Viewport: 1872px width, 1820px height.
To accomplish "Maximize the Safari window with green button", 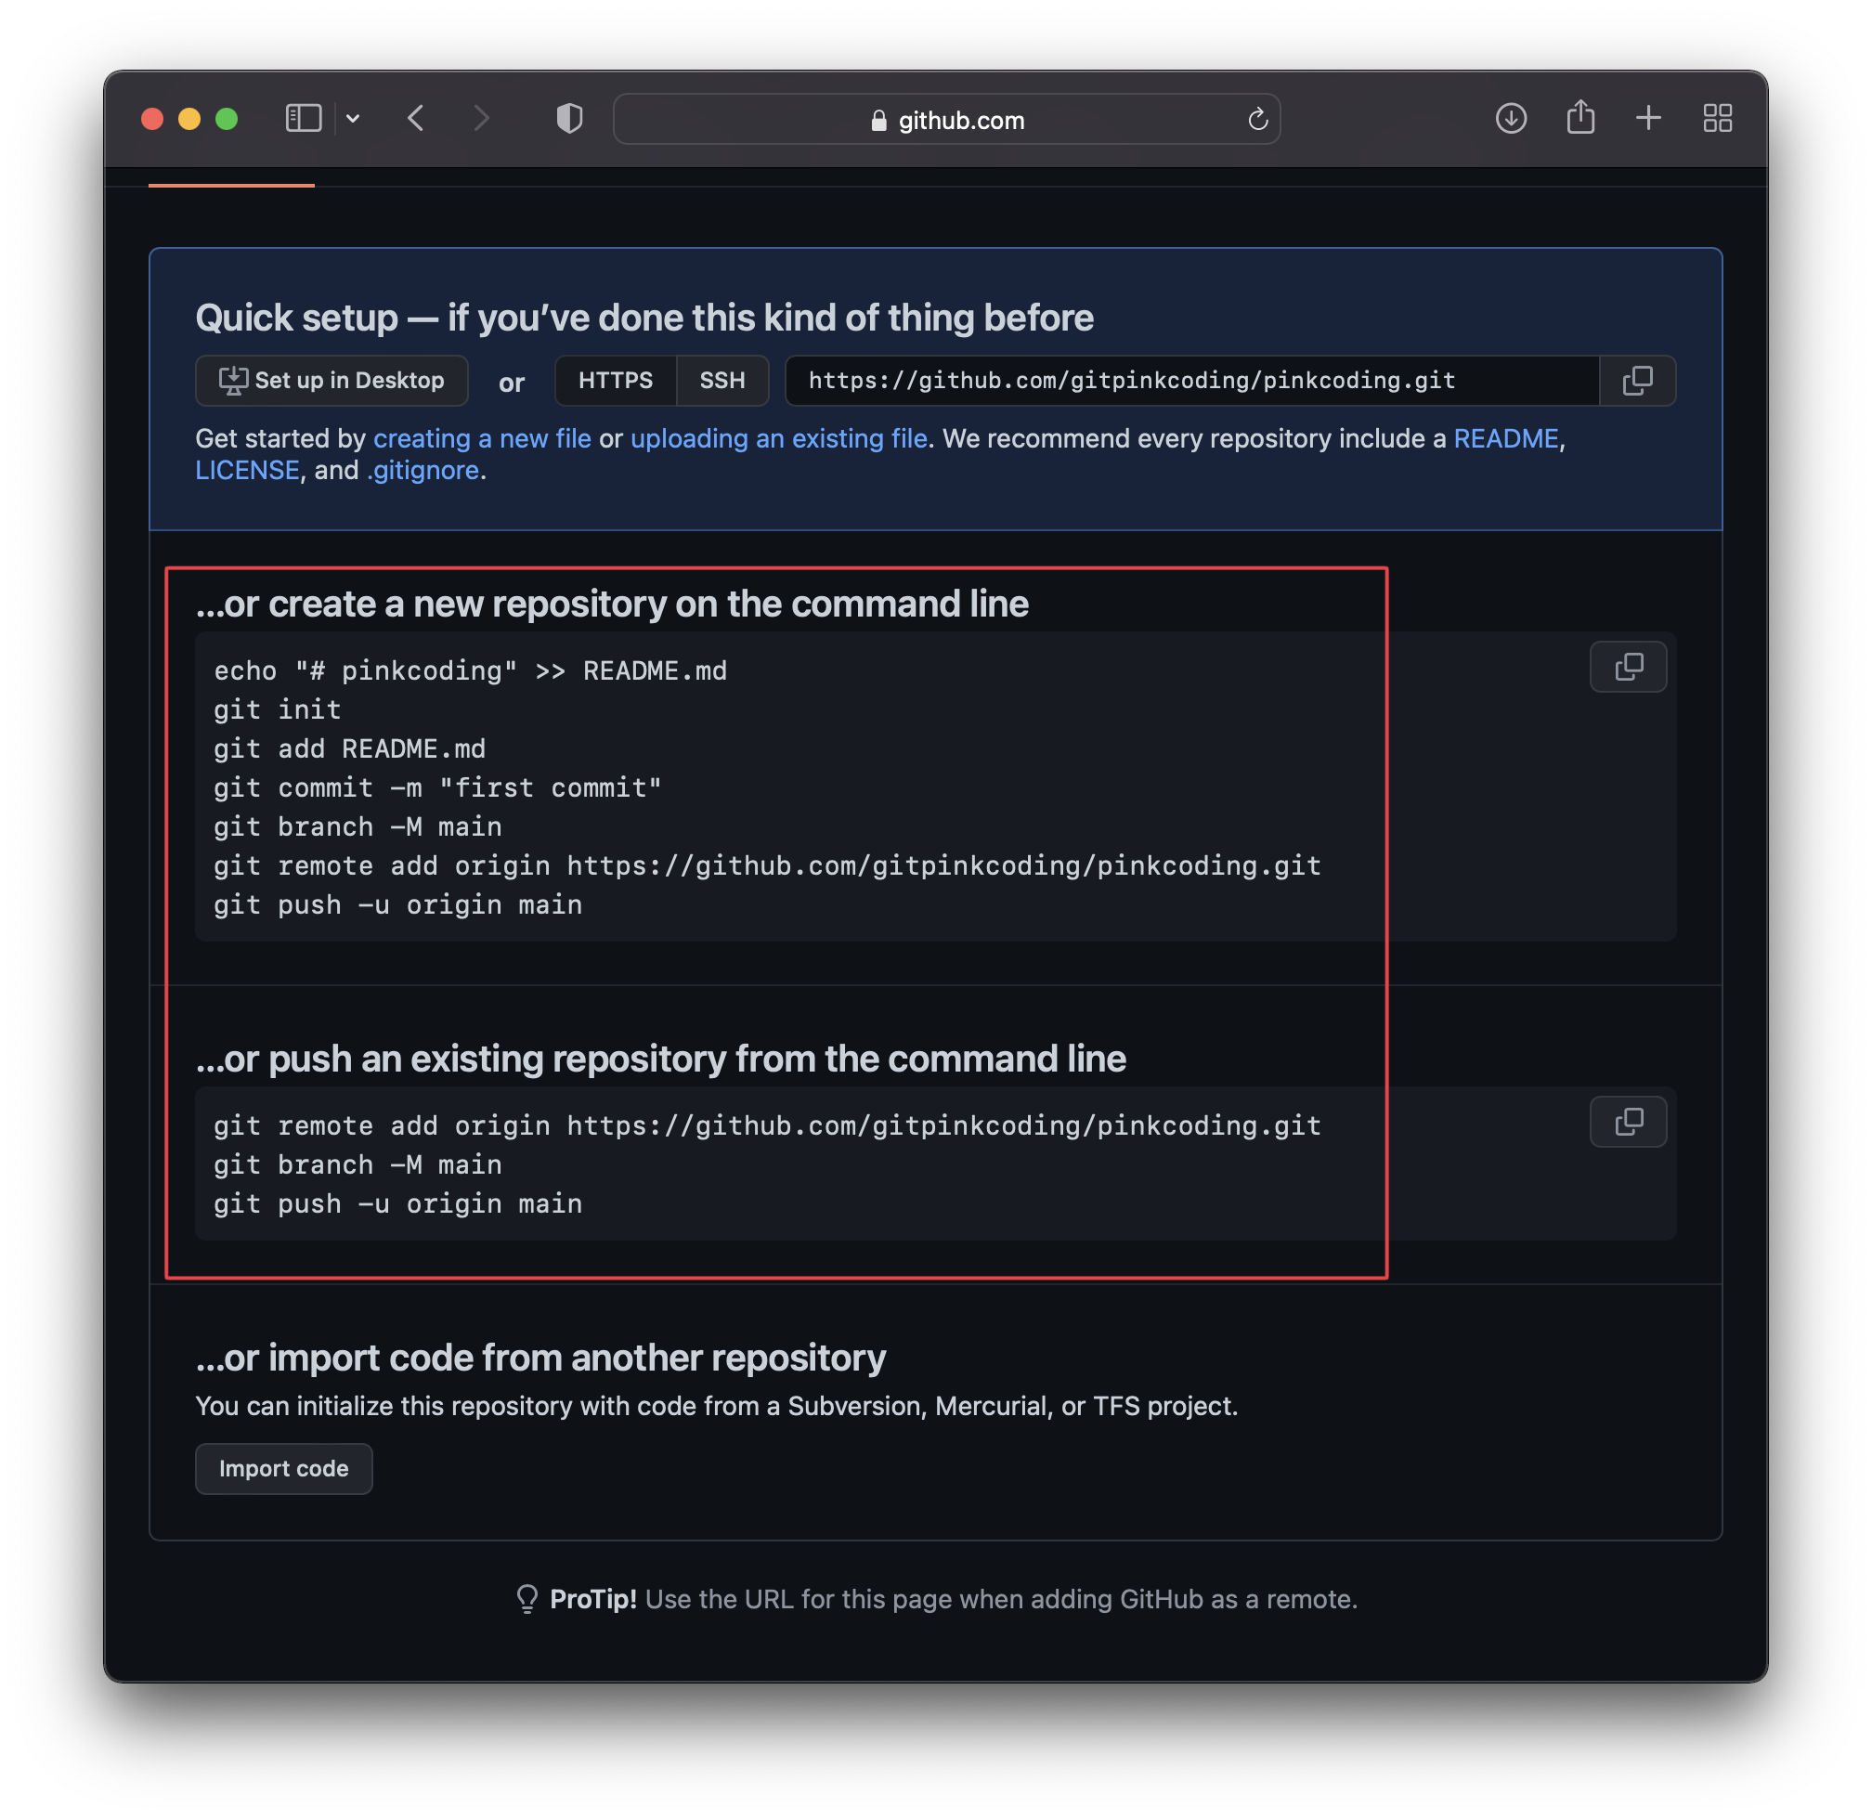I will [x=227, y=119].
